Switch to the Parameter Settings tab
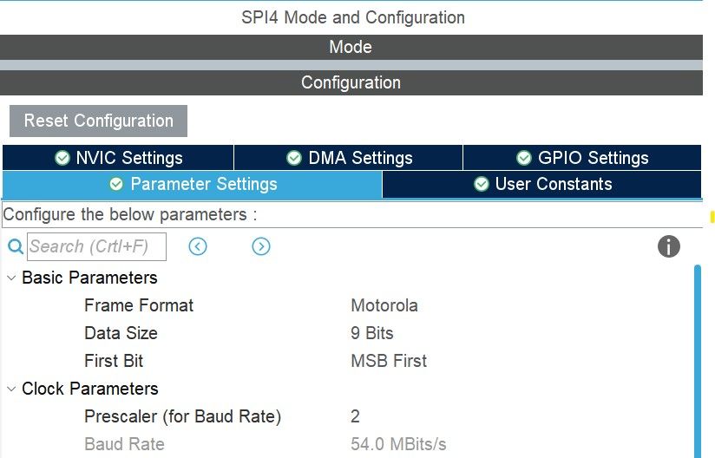This screenshot has width=715, height=458. [x=193, y=185]
